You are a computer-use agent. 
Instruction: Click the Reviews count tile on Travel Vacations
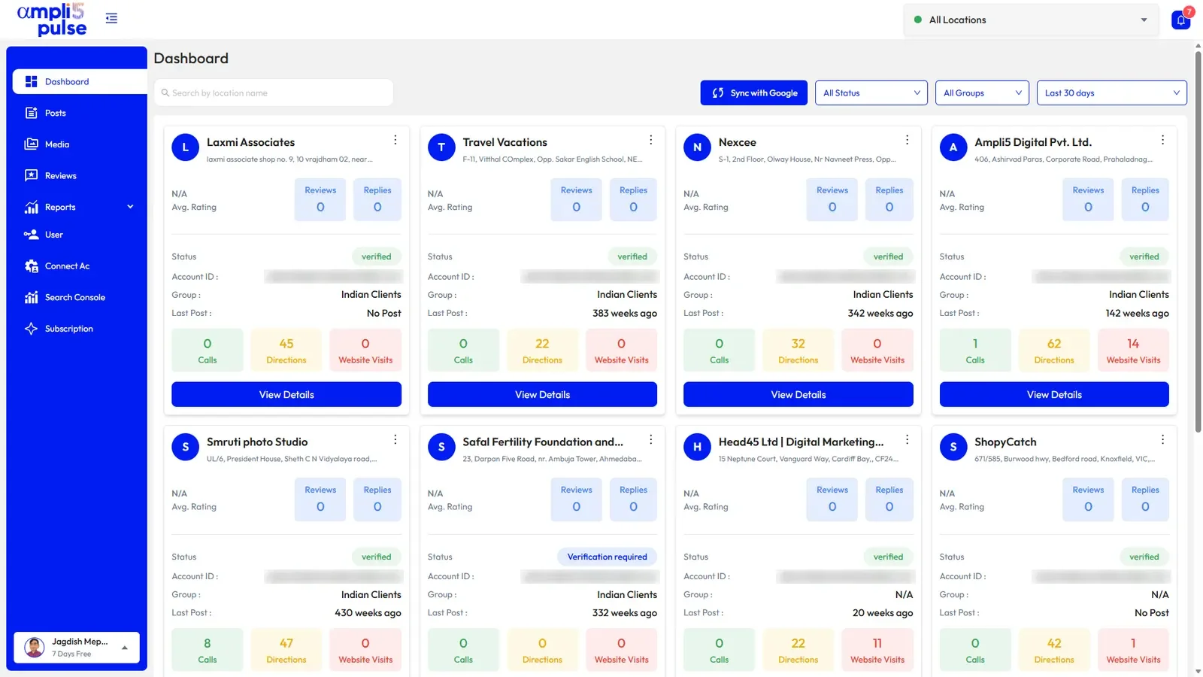pyautogui.click(x=577, y=199)
